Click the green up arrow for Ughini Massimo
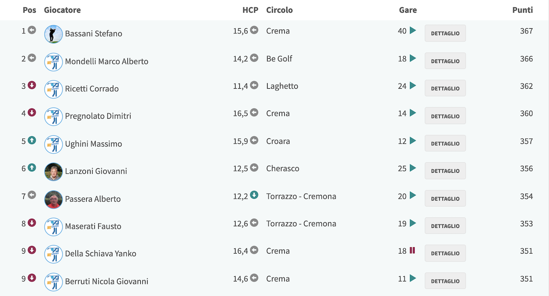The height and width of the screenshot is (296, 549). pos(32,140)
